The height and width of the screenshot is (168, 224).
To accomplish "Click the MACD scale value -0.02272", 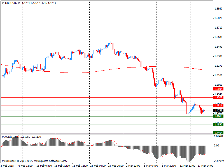I will coord(219,161).
